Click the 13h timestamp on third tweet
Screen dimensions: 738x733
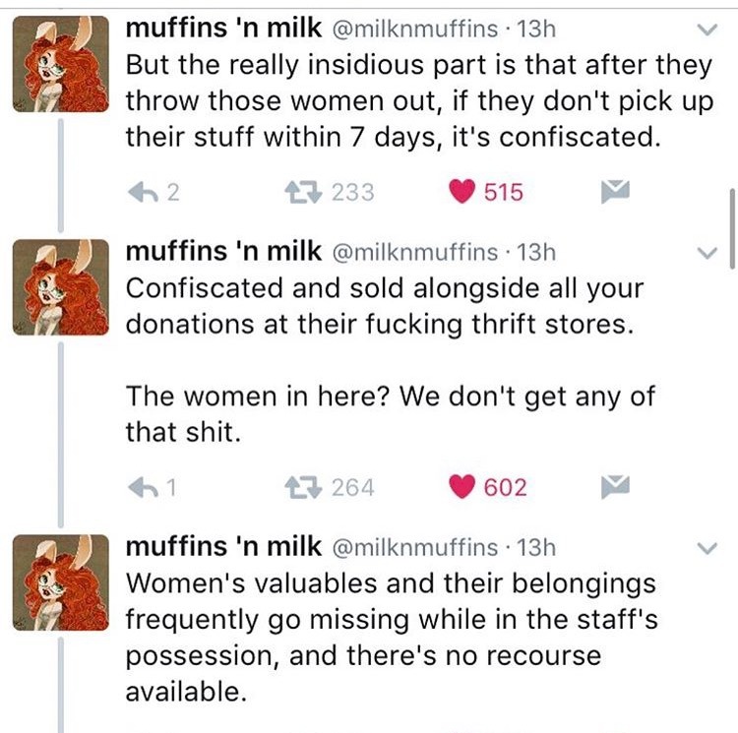536,546
